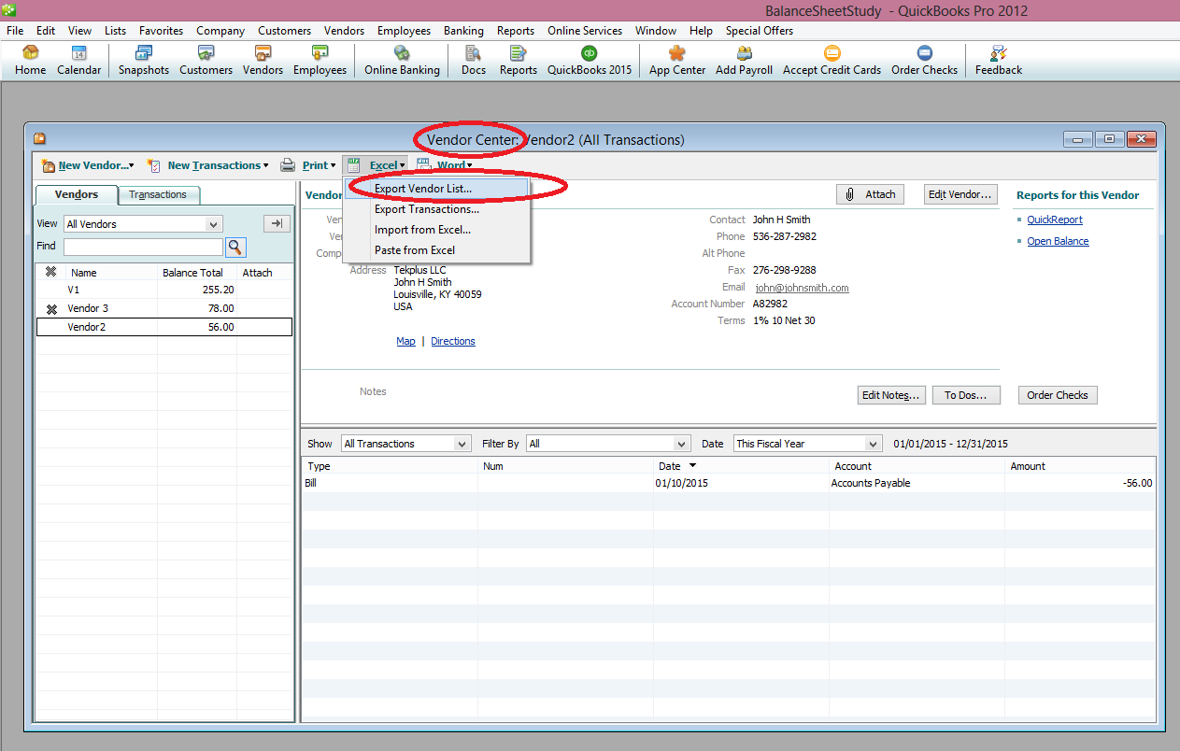
Task: Click the Attach paperclip button
Action: tap(870, 193)
